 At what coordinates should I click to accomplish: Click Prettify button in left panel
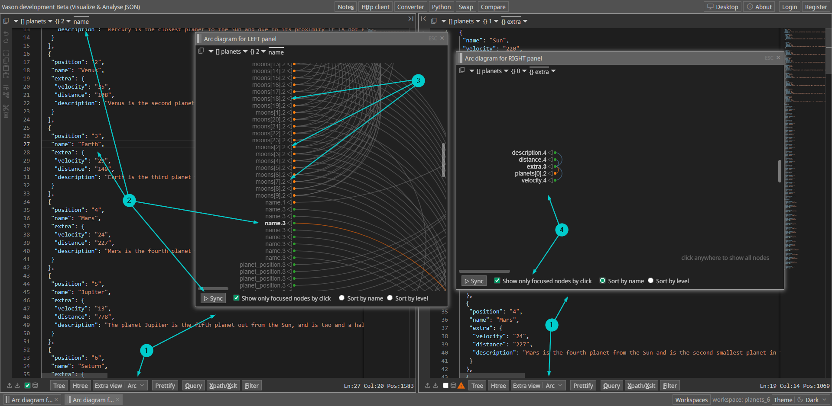point(165,386)
